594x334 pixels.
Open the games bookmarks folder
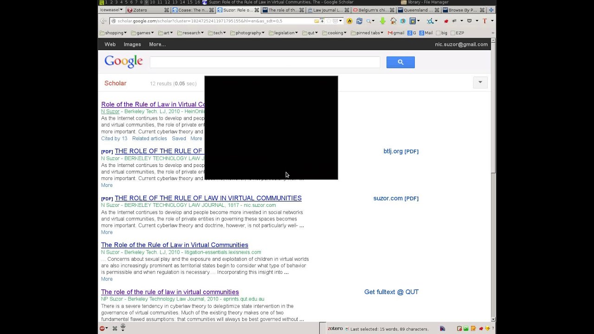pos(143,33)
